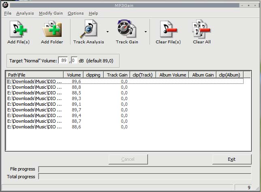Open the Options menu
Screen dimensions: 261x192
(76, 13)
